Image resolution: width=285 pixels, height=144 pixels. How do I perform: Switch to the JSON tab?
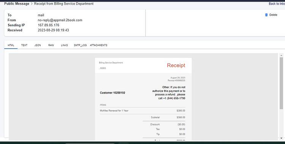38,45
